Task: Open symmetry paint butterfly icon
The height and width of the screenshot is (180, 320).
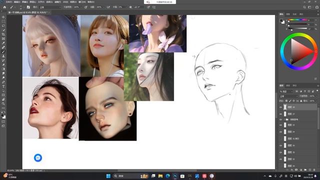Action: click(154, 7)
